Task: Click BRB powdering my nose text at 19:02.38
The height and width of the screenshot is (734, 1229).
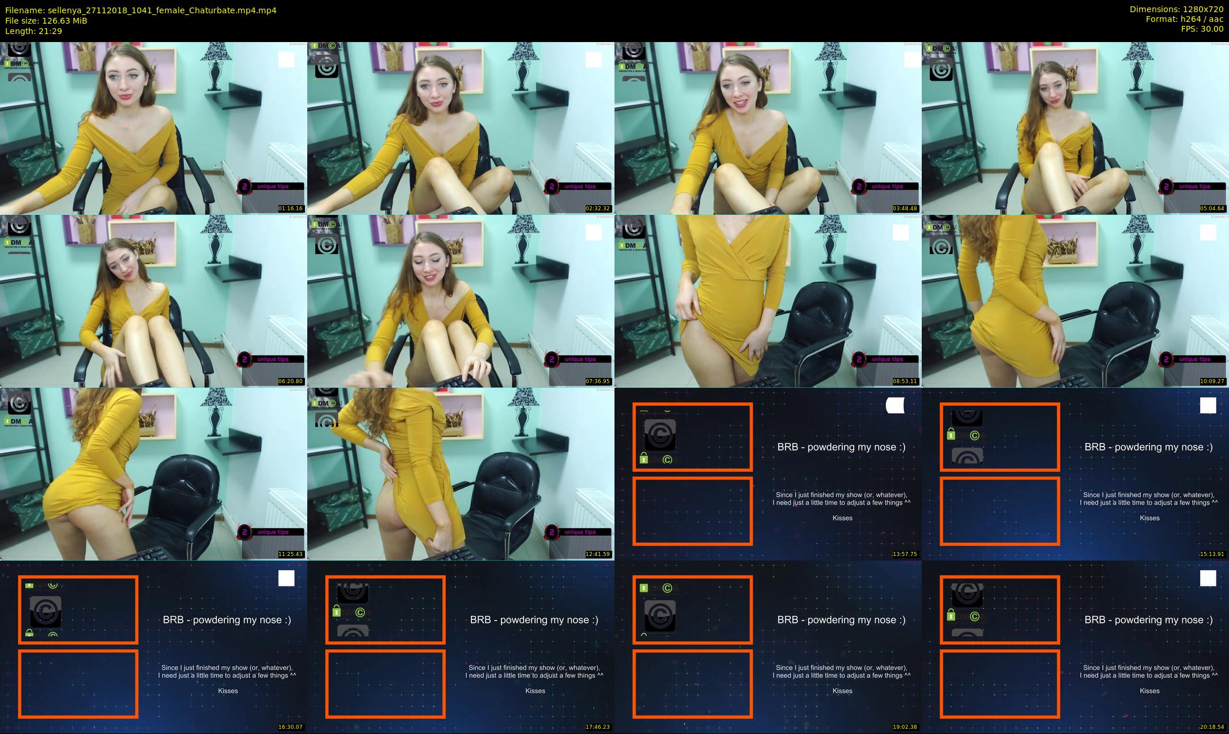Action: [841, 620]
